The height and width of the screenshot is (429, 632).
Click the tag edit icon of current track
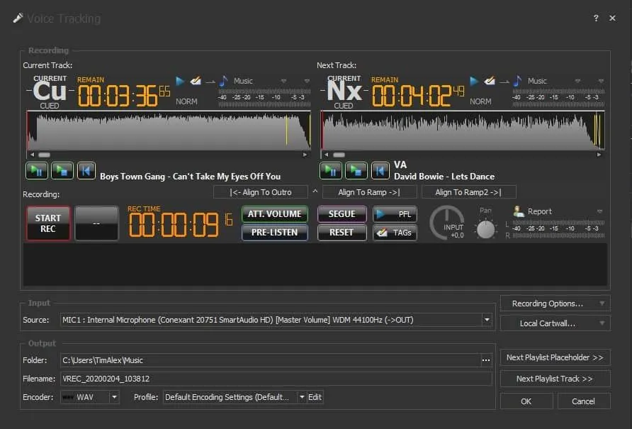196,81
